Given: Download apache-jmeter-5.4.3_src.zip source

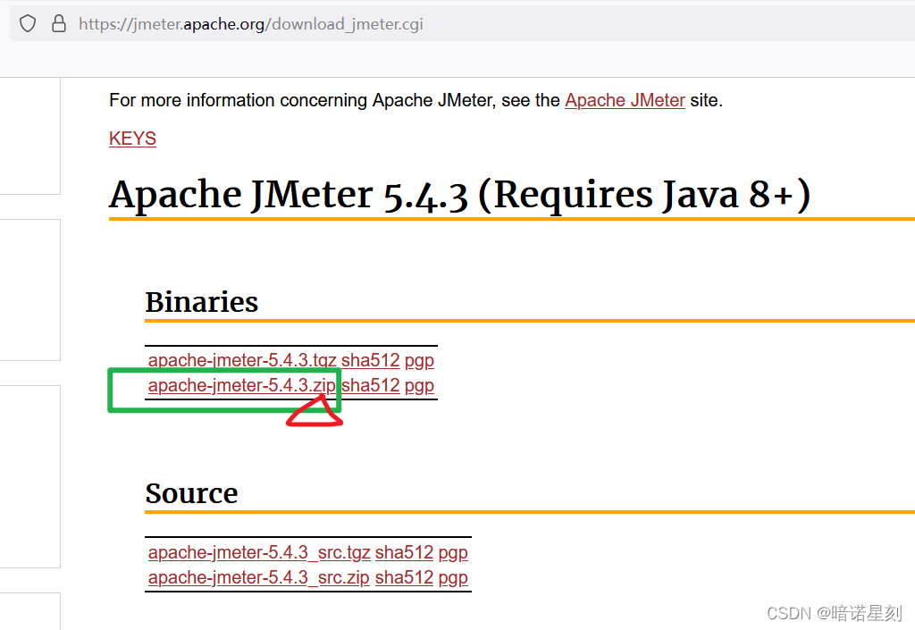Looking at the screenshot, I should [258, 577].
